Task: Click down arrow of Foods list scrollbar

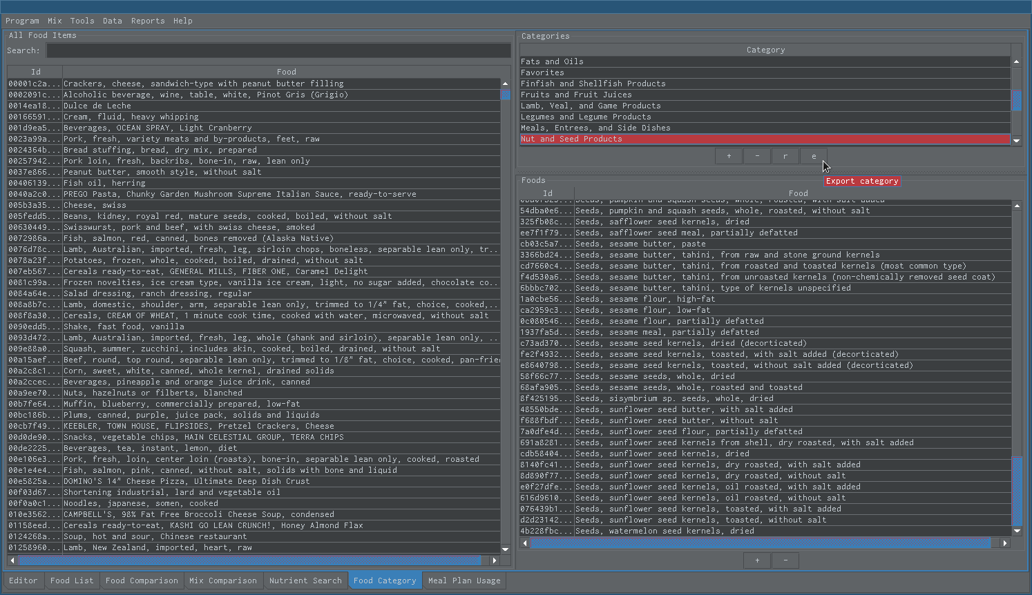Action: (1017, 531)
